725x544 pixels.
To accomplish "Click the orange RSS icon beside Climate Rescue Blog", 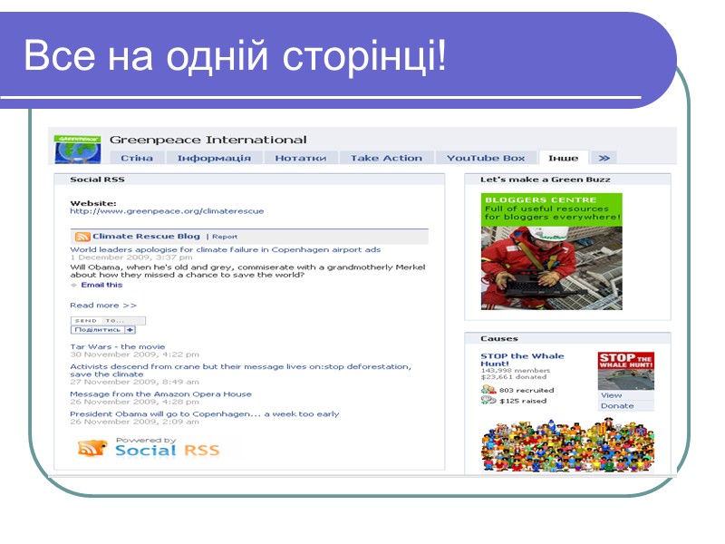I will [82, 237].
